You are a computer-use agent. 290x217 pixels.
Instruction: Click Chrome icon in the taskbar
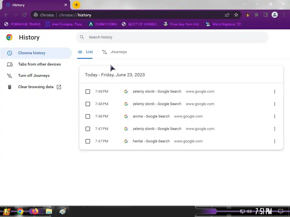pos(20,211)
